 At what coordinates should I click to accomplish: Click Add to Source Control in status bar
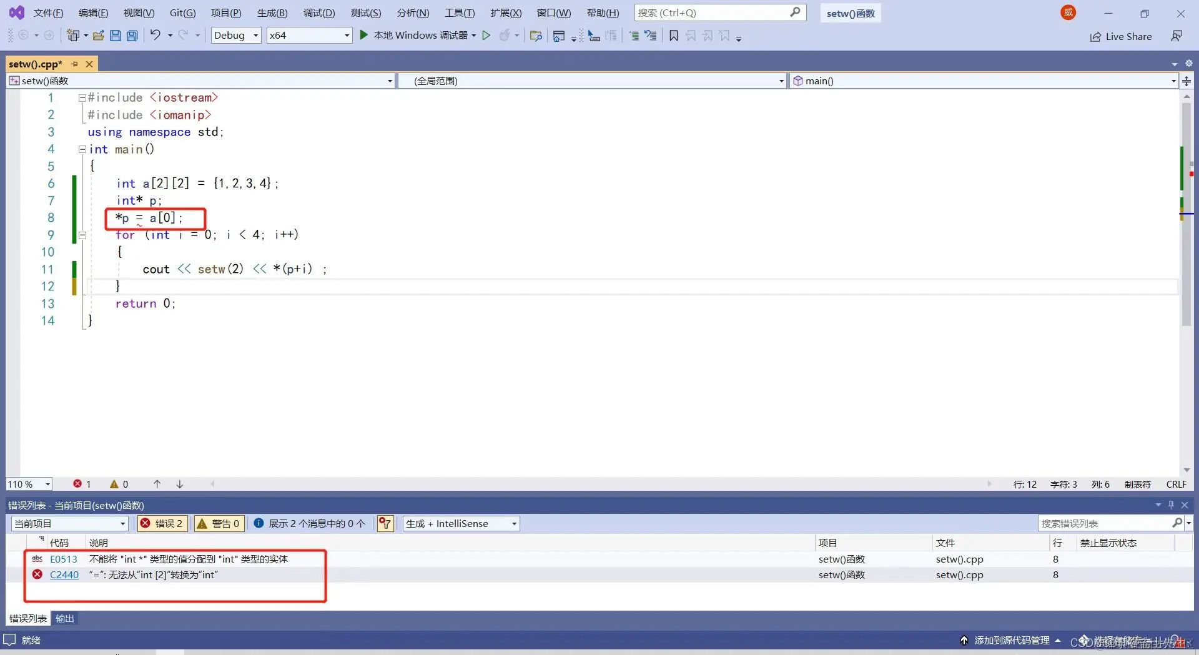pyautogui.click(x=1012, y=640)
